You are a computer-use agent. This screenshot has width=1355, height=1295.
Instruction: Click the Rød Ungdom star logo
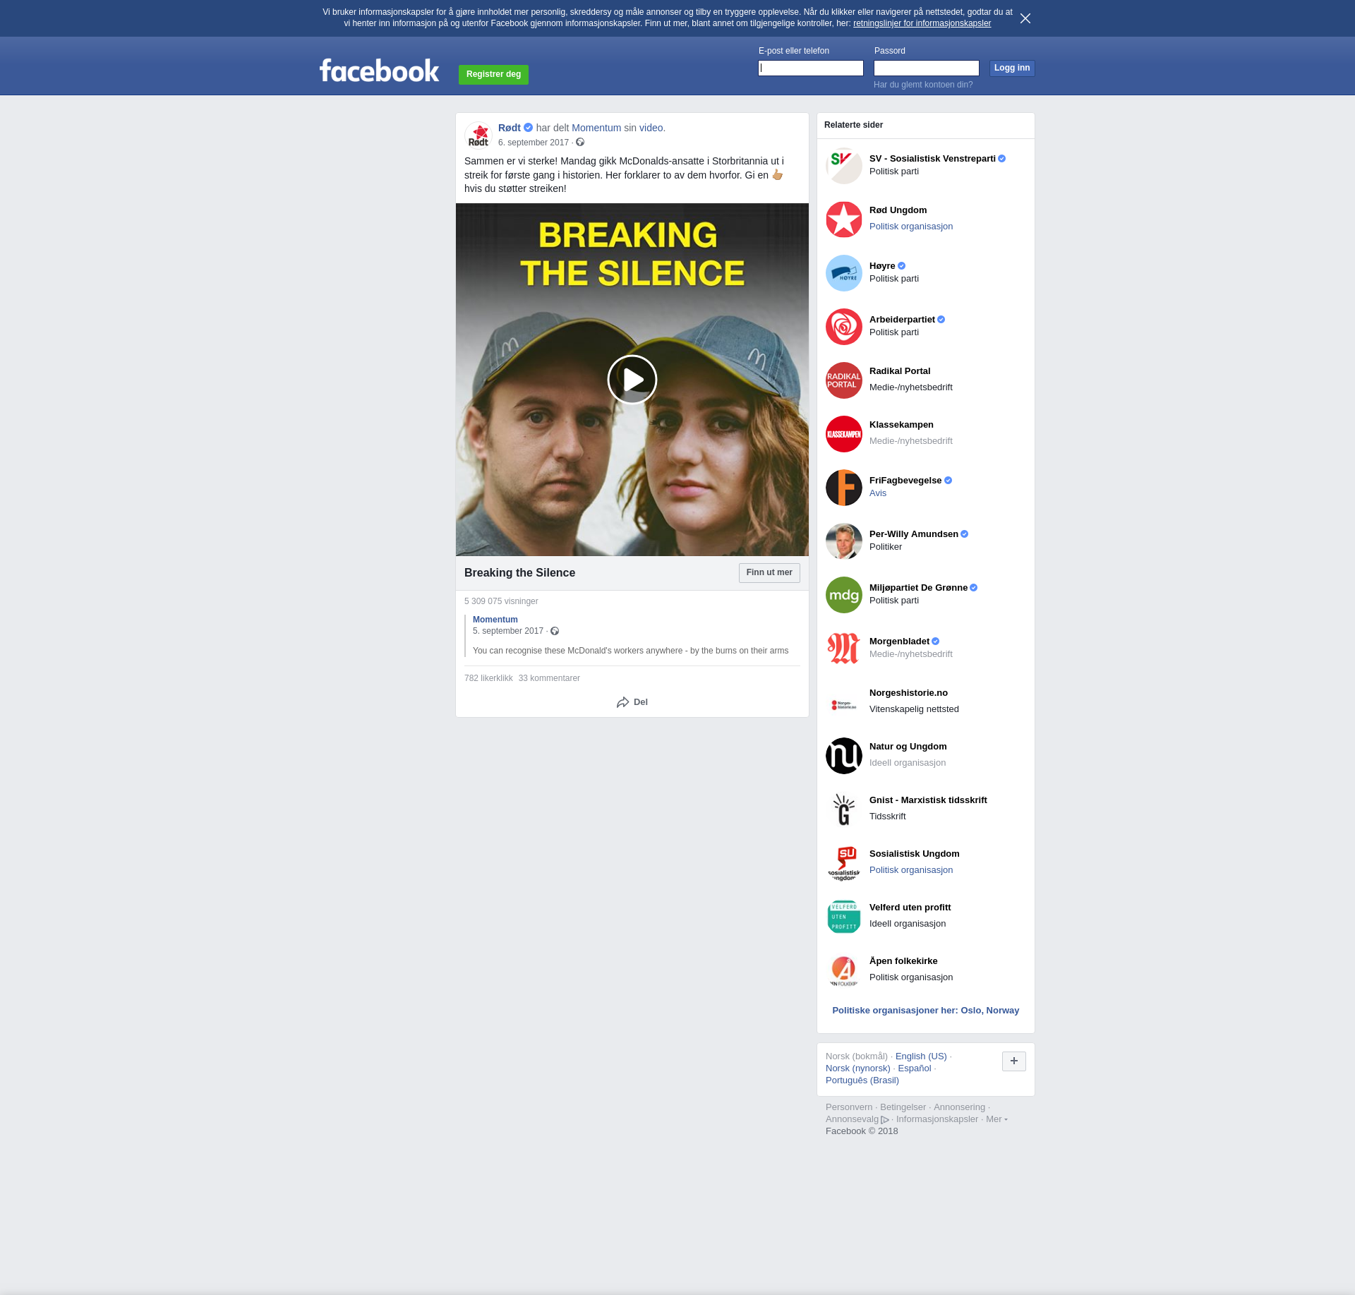[844, 219]
